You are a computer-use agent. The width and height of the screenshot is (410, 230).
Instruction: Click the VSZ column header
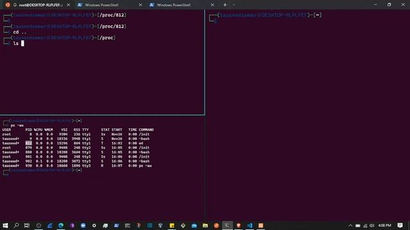click(64, 130)
